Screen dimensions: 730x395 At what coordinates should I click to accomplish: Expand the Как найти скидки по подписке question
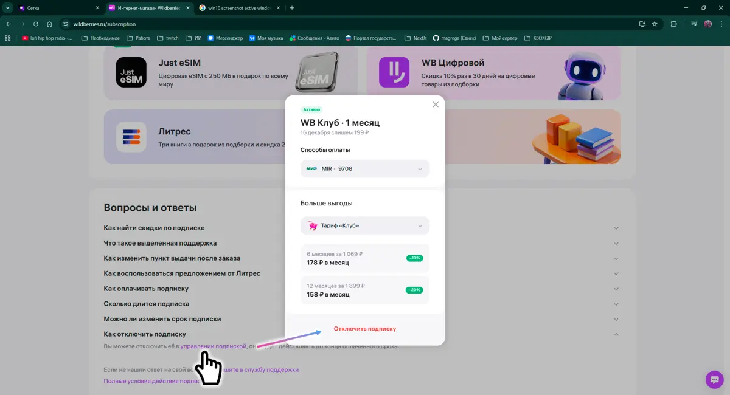pyautogui.click(x=362, y=228)
